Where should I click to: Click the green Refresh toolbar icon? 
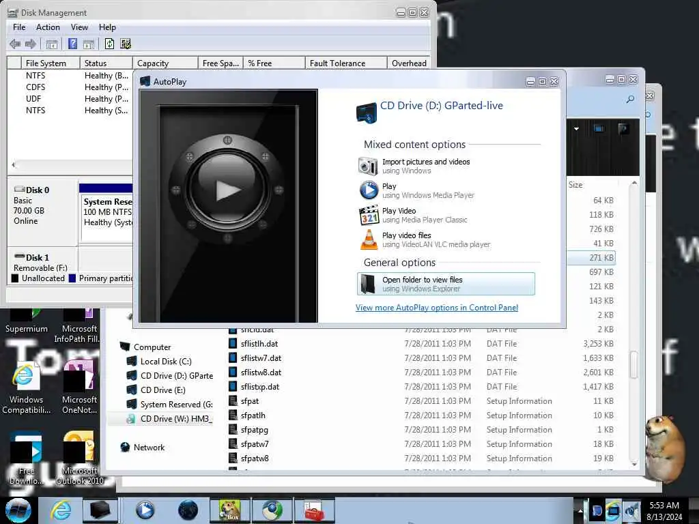[x=110, y=44]
